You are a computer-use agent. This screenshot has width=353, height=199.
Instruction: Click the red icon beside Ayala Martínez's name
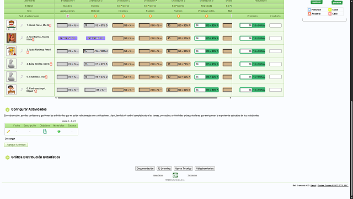click(x=28, y=53)
